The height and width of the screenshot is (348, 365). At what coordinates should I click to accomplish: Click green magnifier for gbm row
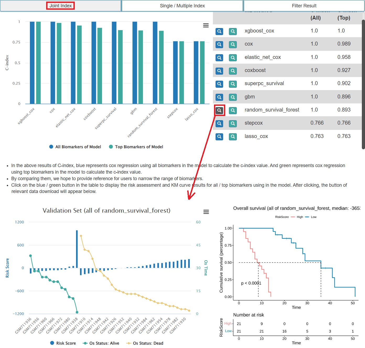[233, 97]
